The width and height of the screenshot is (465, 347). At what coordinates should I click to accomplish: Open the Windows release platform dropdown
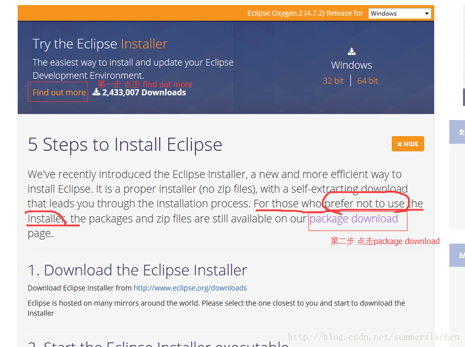pos(399,13)
